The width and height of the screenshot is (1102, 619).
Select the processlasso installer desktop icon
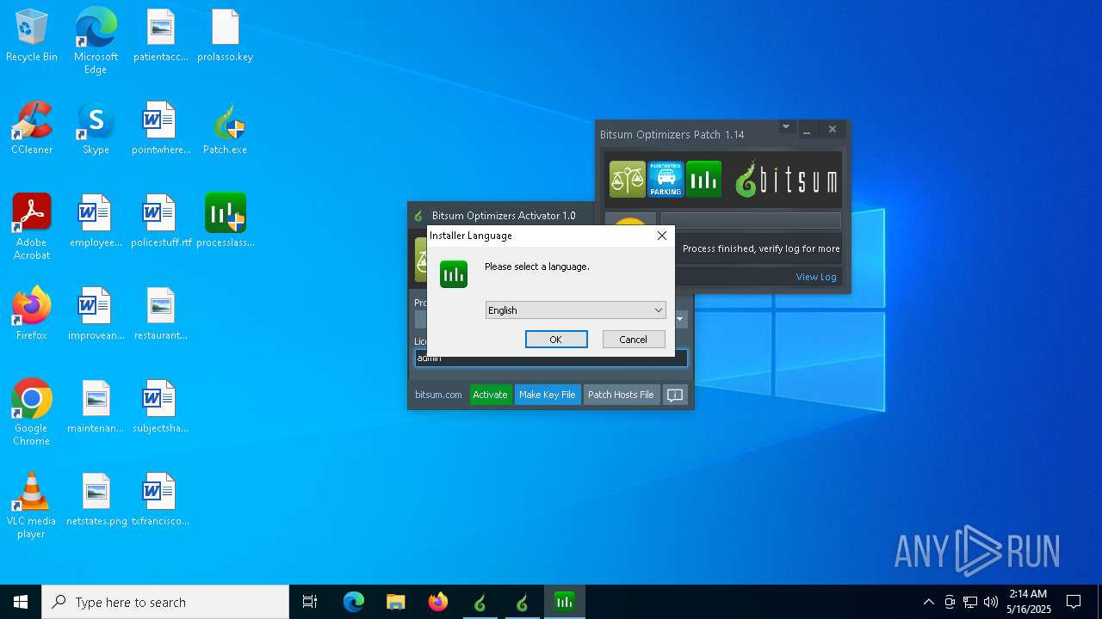225,221
